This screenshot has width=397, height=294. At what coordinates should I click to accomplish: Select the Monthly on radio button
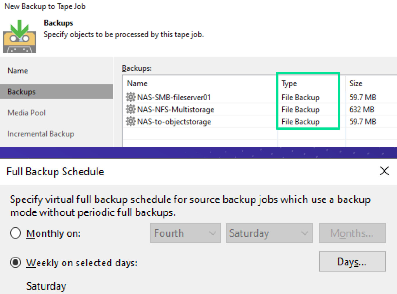(x=15, y=233)
